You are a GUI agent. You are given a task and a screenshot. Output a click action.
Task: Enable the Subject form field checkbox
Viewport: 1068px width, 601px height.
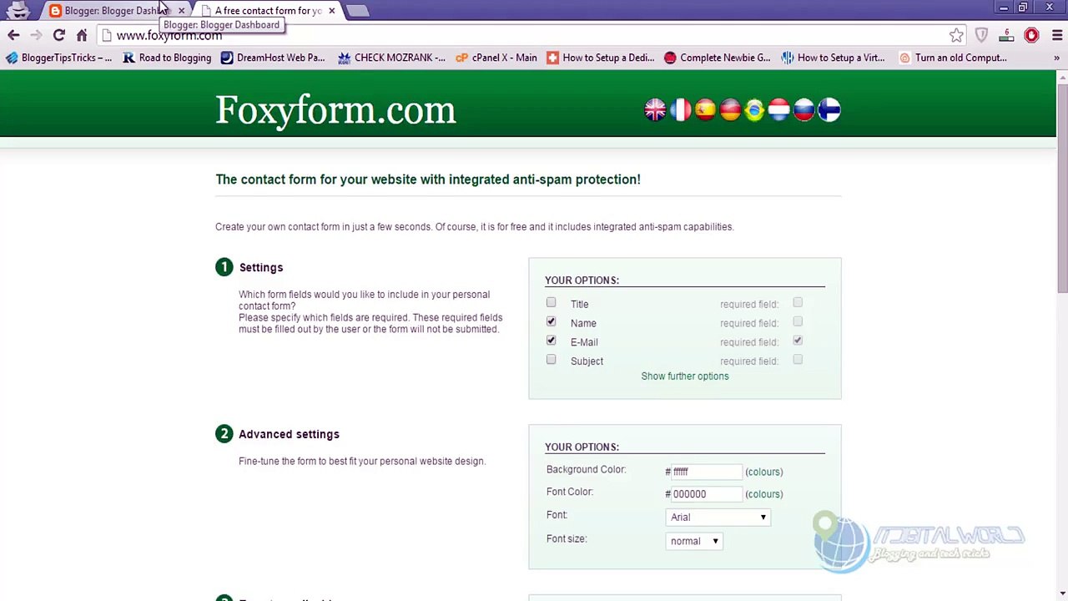click(551, 360)
